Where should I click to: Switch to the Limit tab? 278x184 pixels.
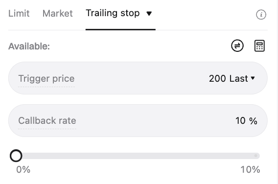pyautogui.click(x=19, y=14)
